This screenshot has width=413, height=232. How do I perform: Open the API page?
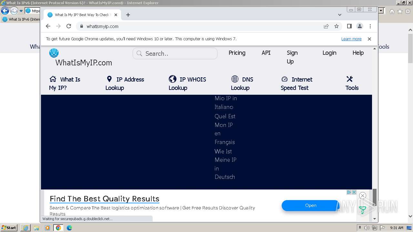[x=266, y=53]
